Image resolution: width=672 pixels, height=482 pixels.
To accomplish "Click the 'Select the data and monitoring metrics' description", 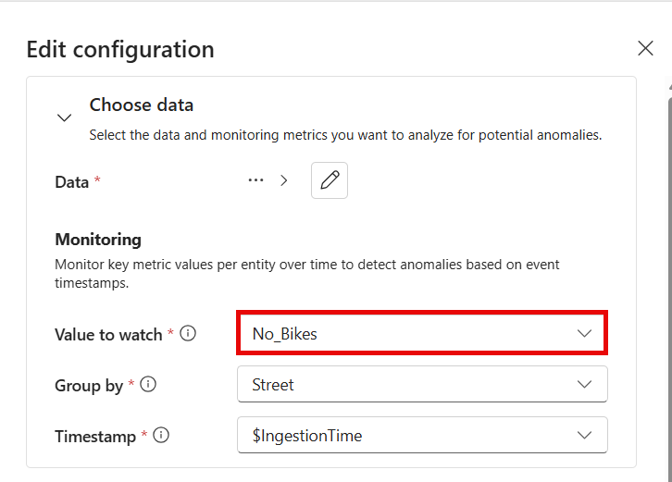I will click(345, 135).
